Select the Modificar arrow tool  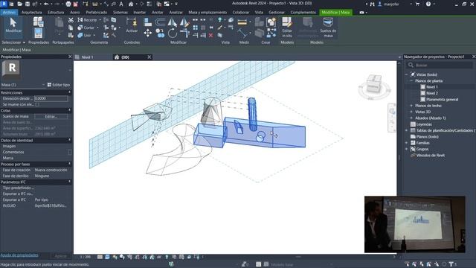point(13,25)
